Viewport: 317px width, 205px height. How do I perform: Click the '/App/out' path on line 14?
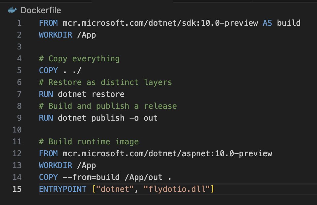coord(143,177)
